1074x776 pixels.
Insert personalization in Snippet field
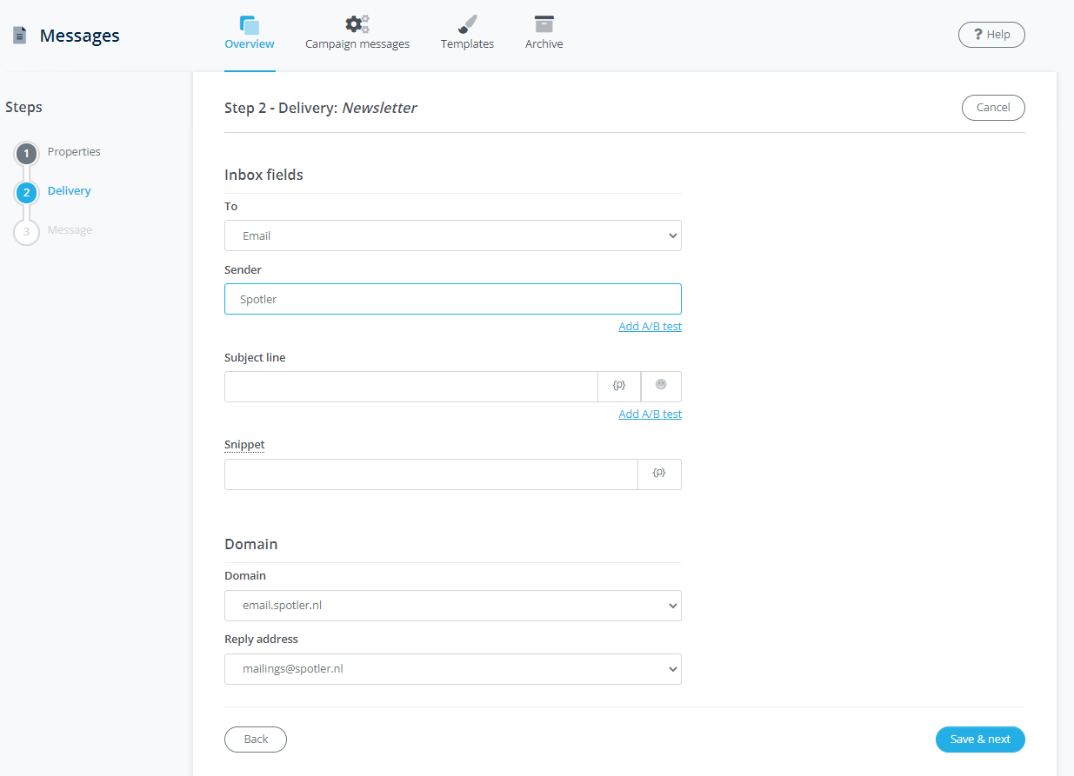[659, 474]
